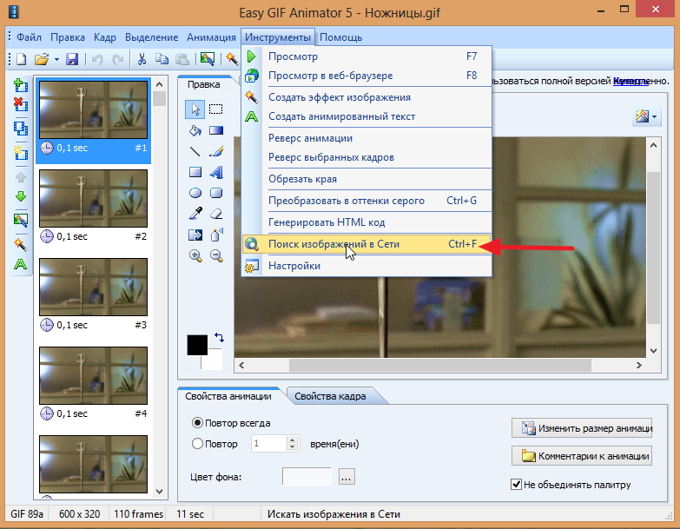Click the Цвет фона color box
680x529 pixels.
(x=307, y=477)
